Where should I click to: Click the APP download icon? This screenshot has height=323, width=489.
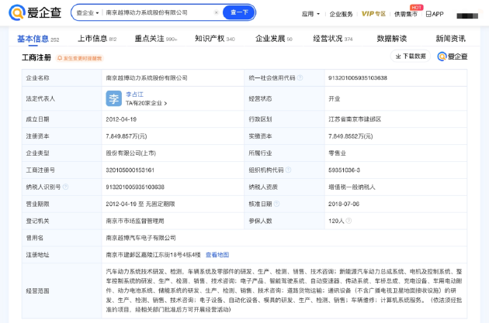[x=428, y=14]
